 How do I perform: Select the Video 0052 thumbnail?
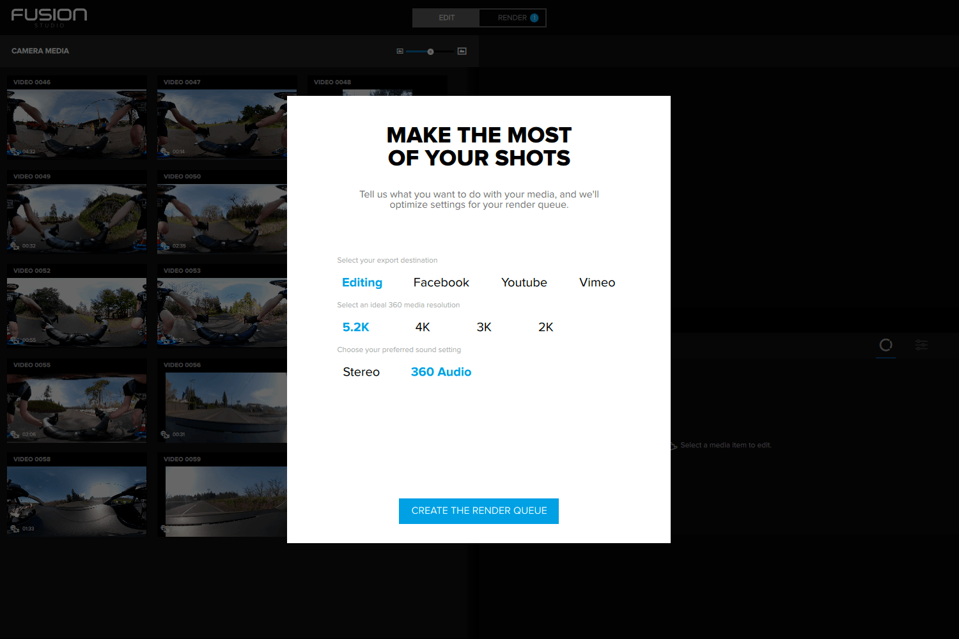(77, 312)
